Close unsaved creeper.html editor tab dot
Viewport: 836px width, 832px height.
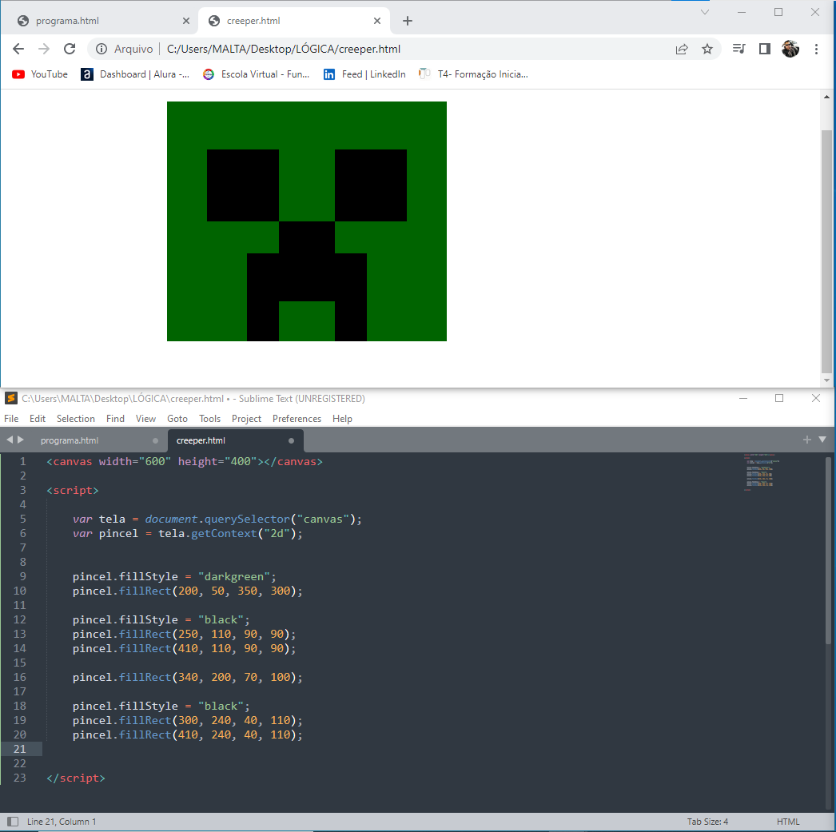pyautogui.click(x=291, y=441)
